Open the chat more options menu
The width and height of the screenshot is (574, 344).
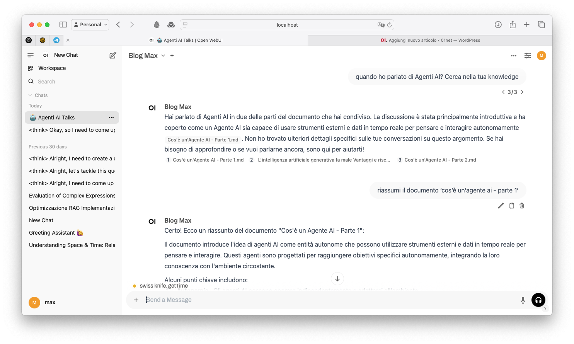tap(514, 56)
